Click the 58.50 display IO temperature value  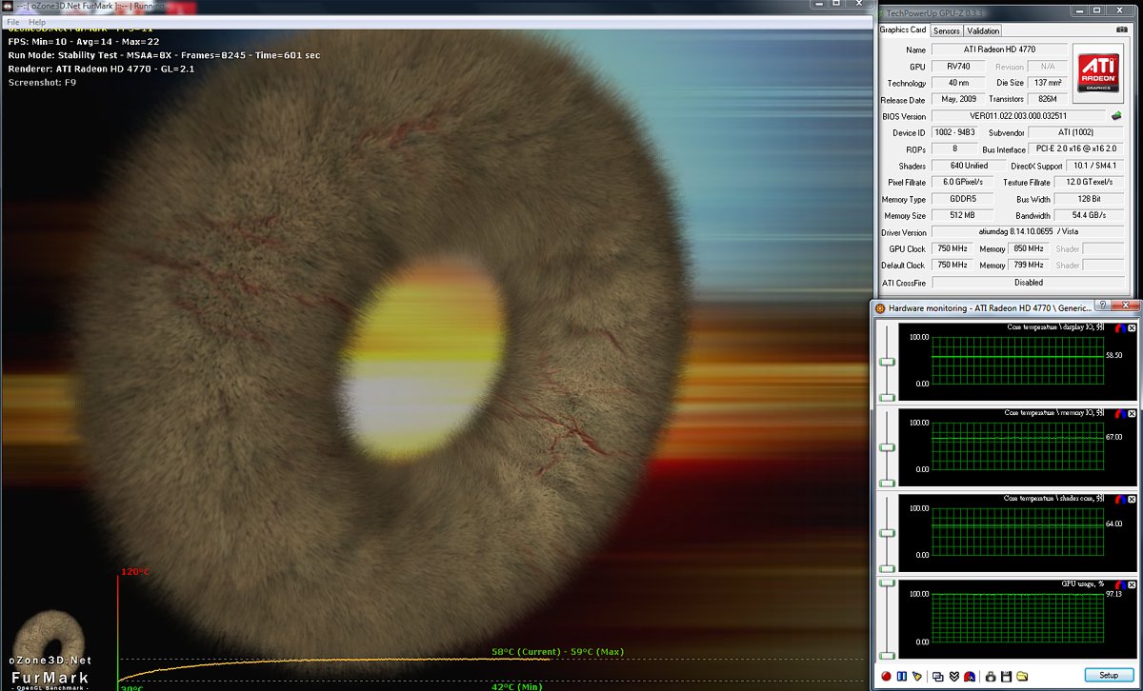tap(1114, 356)
